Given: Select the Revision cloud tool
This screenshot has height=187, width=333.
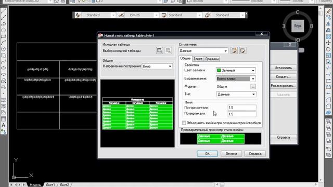Looking at the screenshot, I should [4, 56].
